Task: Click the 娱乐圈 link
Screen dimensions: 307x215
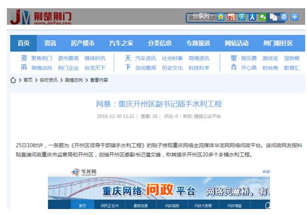Action: coord(249,59)
